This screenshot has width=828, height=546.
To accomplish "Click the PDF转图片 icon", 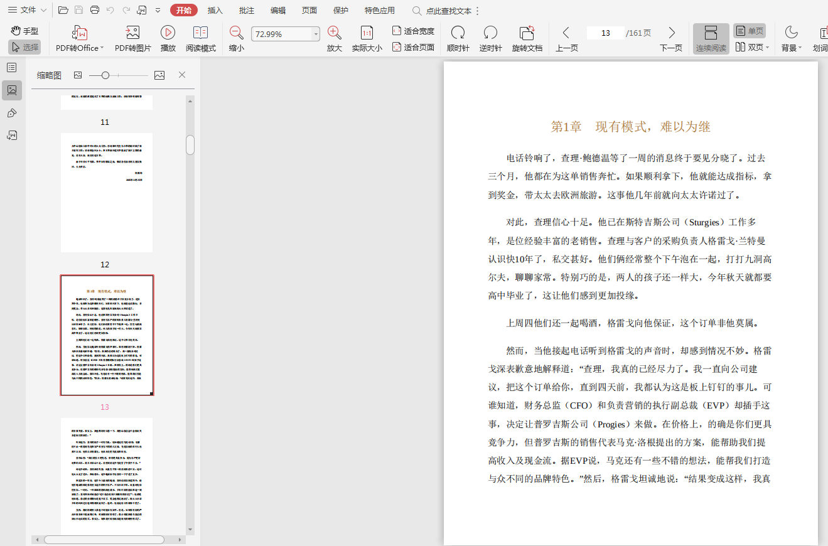I will click(x=132, y=33).
